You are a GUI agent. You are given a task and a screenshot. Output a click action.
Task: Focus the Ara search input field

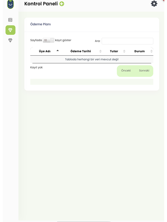[127, 41]
